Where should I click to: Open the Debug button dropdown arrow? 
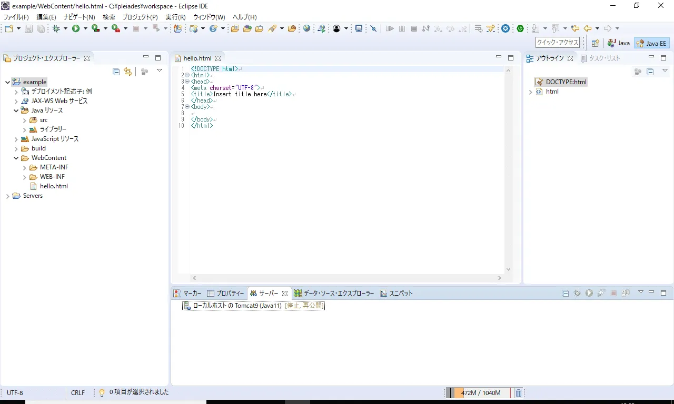tap(65, 28)
